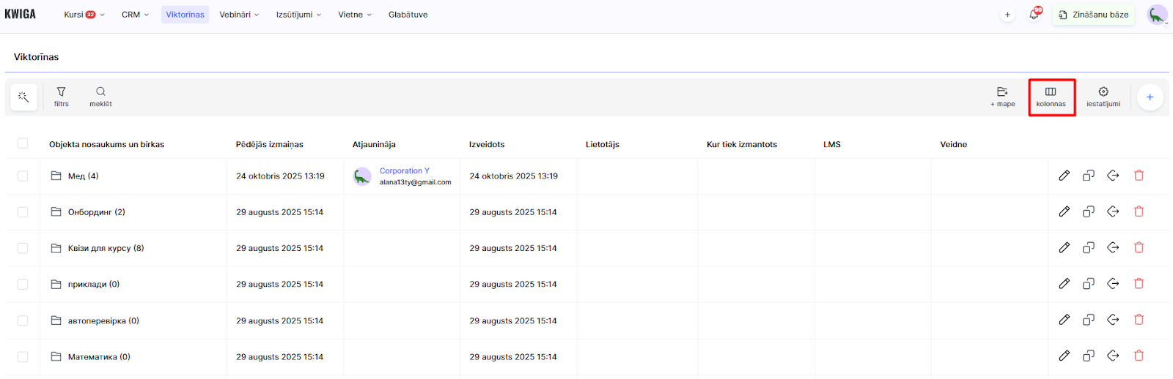Image resolution: width=1173 pixels, height=379 pixels.
Task: Tick the checkbox for the Мед folder
Action: point(23,176)
